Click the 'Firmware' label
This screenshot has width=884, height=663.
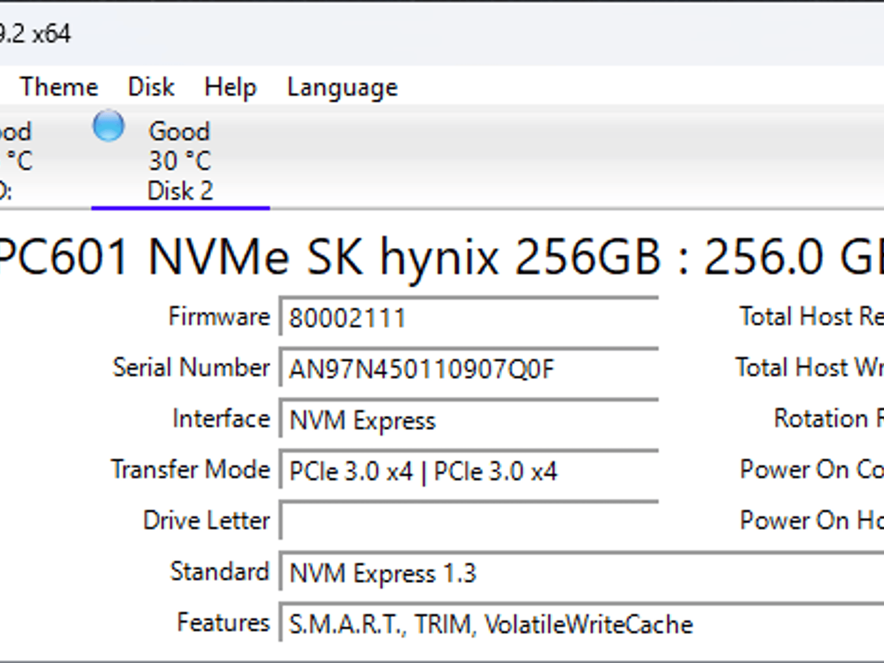[x=219, y=316]
